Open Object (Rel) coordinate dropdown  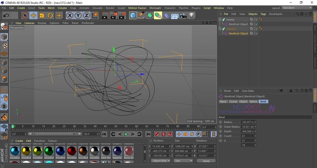pos(161,161)
